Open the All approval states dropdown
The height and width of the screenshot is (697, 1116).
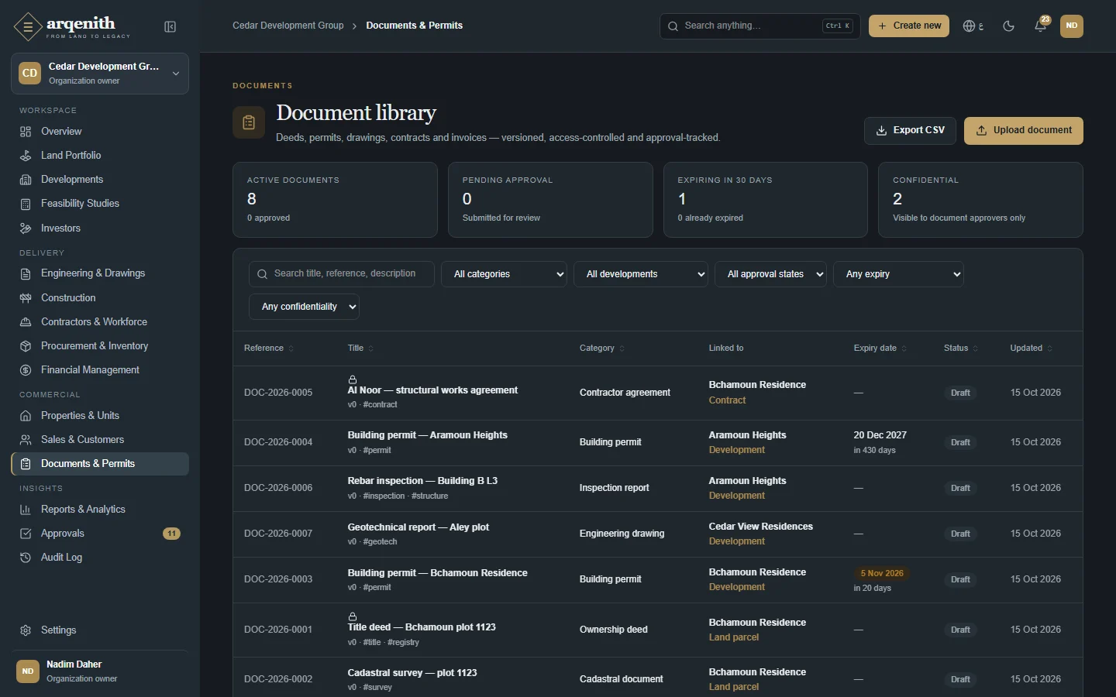[x=770, y=274]
